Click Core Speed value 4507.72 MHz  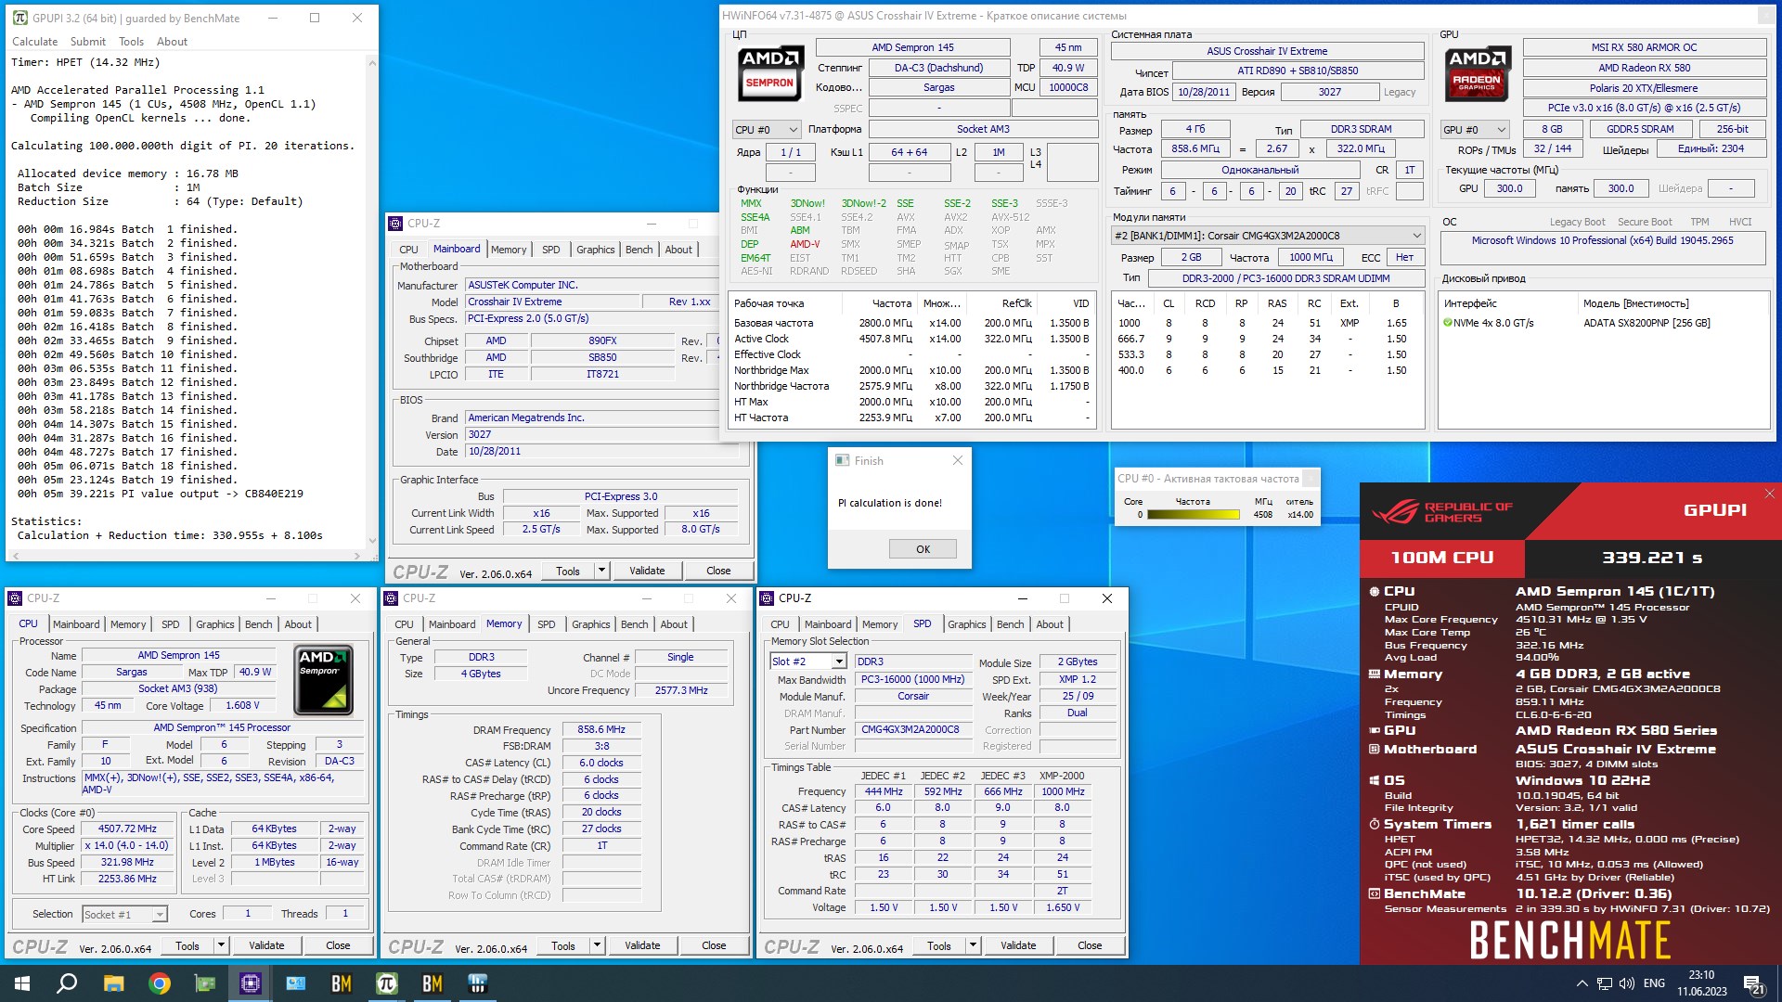128,829
